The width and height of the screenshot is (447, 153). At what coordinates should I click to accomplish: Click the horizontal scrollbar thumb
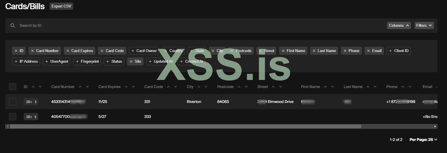[186, 127]
